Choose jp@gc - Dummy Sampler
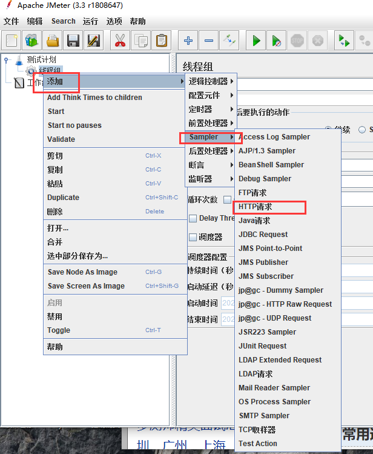This screenshot has height=454, width=373. [x=288, y=290]
